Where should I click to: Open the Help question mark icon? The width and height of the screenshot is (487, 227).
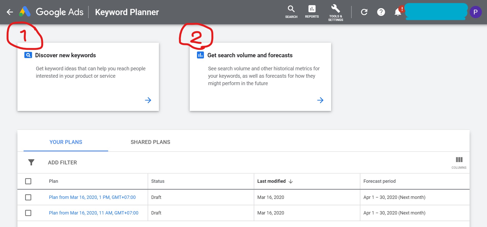[x=381, y=12]
